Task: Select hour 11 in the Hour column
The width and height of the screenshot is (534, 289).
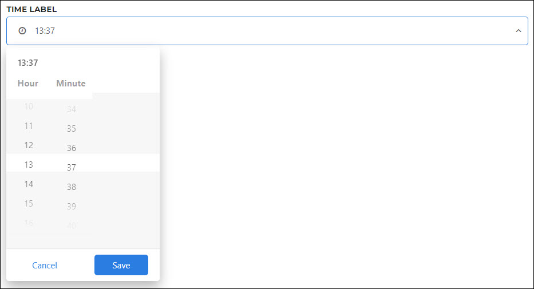Action: click(29, 126)
